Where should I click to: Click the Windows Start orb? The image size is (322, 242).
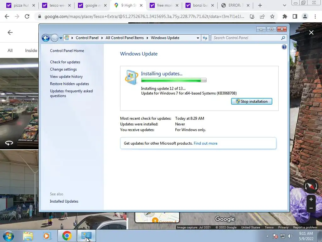pos(8,236)
